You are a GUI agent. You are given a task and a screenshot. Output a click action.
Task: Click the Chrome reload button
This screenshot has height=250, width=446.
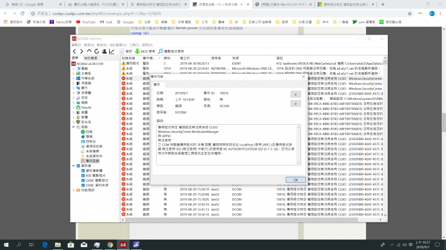[x=22, y=14]
